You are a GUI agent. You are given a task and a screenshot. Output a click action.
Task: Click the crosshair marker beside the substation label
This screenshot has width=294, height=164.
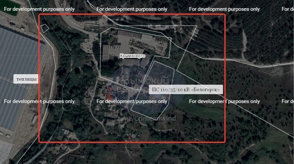tap(138, 89)
